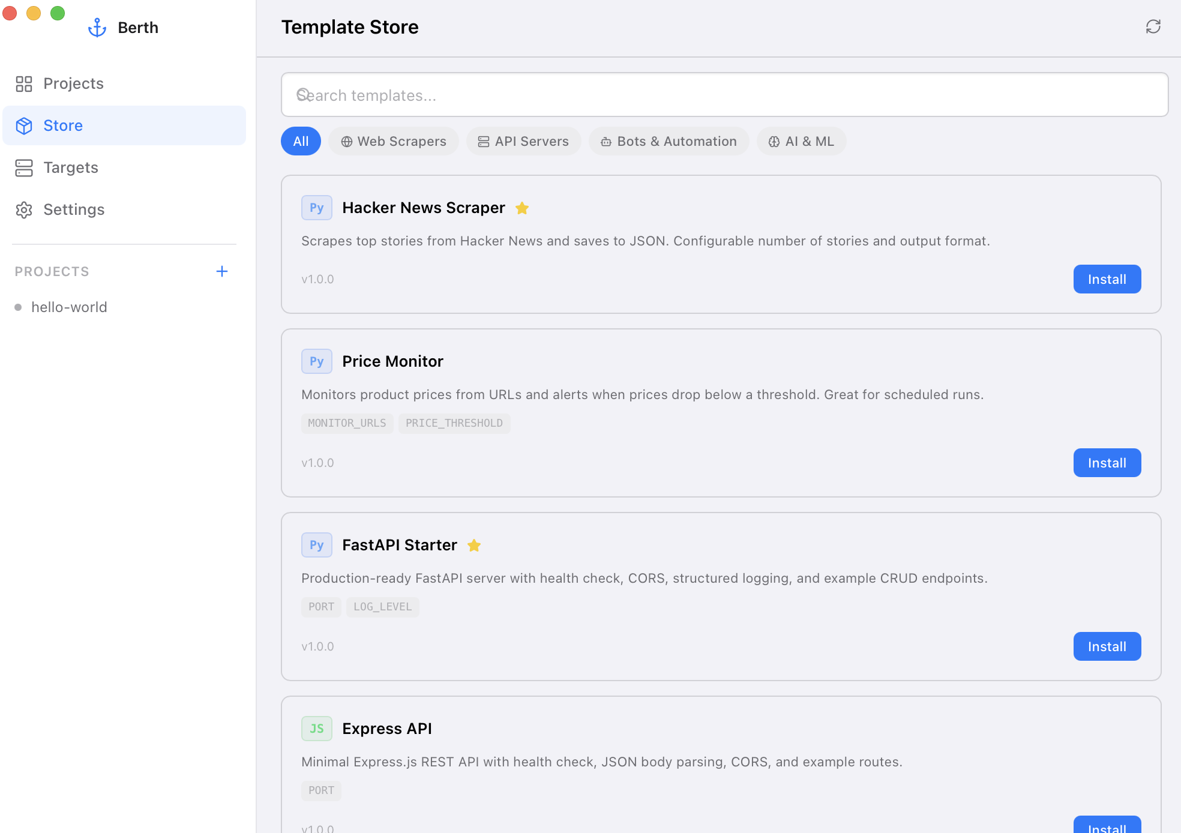Click the star on Hacker News Scraper
Image resolution: width=1181 pixels, height=833 pixels.
tap(522, 208)
